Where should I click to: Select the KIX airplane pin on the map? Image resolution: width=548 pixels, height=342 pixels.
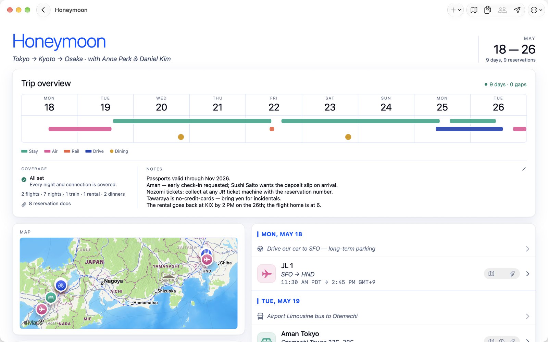click(x=42, y=310)
